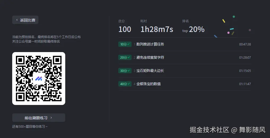The height and width of the screenshot is (138, 270).
Task: Click the ranking value top 20%
Action: pyautogui.click(x=193, y=30)
